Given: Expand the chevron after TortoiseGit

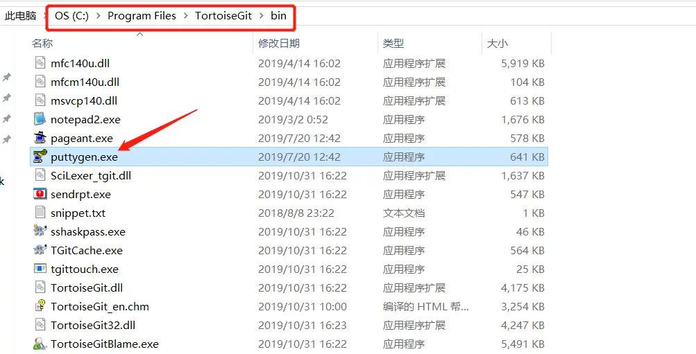Looking at the screenshot, I should pyautogui.click(x=261, y=16).
